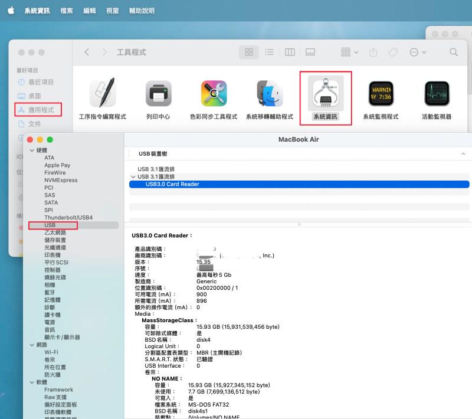Viewport: 472px width, 419px height.
Task: Open 活動監視器 (Activity Monitor)
Action: coord(436,94)
